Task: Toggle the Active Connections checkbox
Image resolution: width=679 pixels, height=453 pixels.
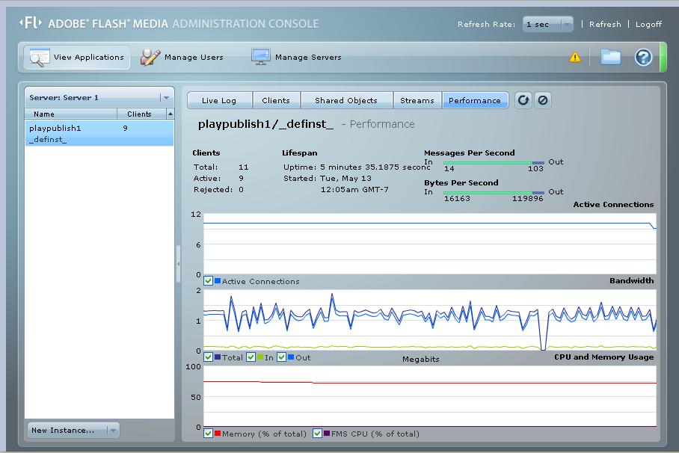Action: point(209,280)
